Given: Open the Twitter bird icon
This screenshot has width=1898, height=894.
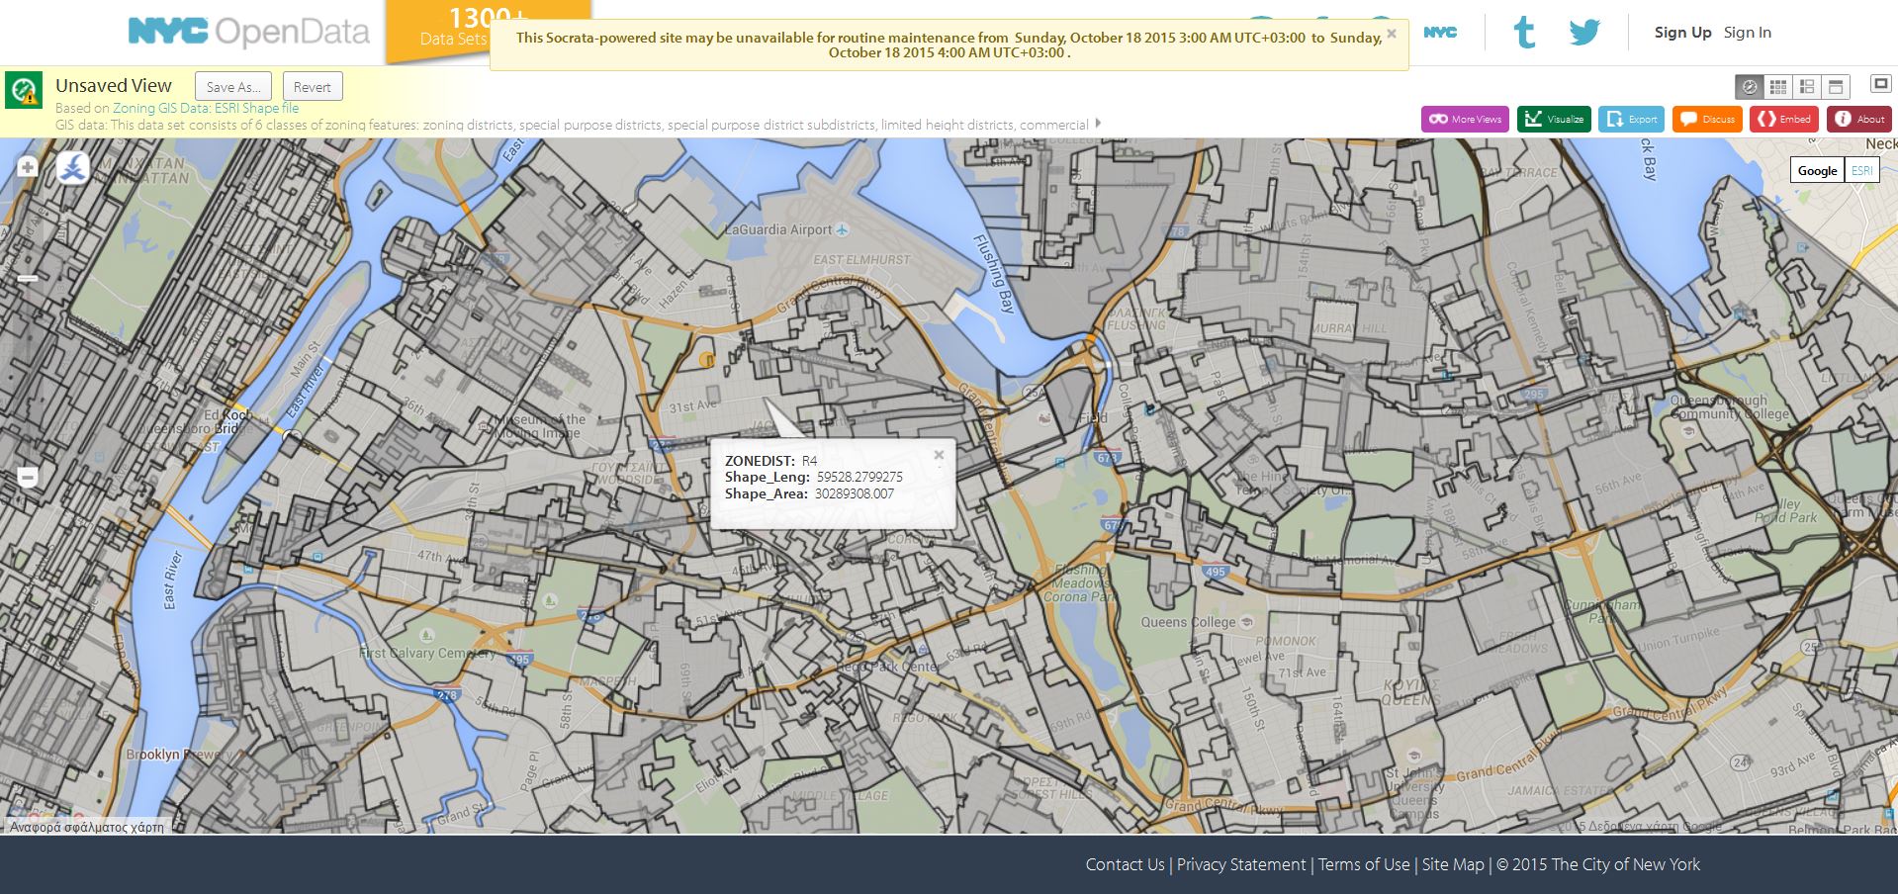Looking at the screenshot, I should [x=1583, y=33].
